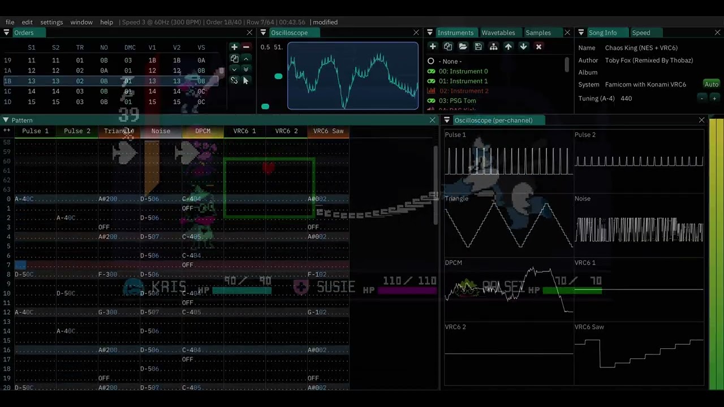The image size is (724, 407).
Task: Toggle mute on the Pulse 2 channel header
Action: [x=77, y=131]
